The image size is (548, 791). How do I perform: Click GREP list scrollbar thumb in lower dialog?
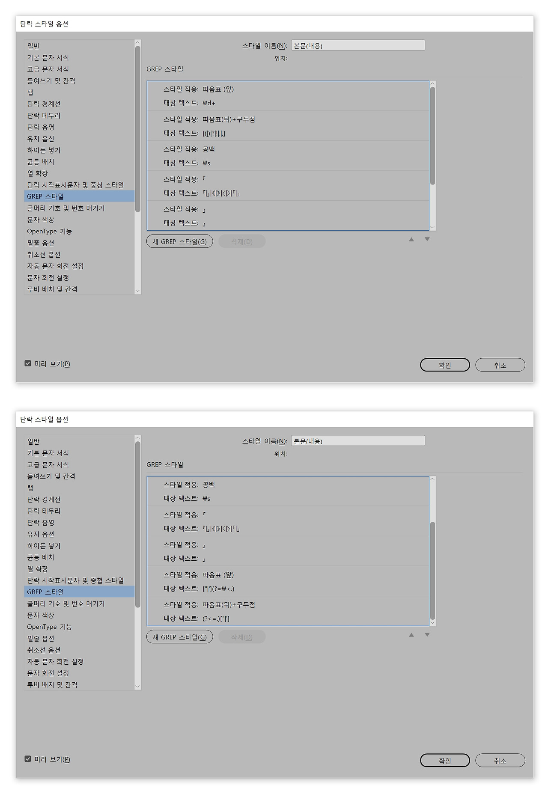pyautogui.click(x=432, y=571)
